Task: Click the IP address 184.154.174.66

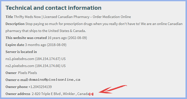Action: [48, 66]
